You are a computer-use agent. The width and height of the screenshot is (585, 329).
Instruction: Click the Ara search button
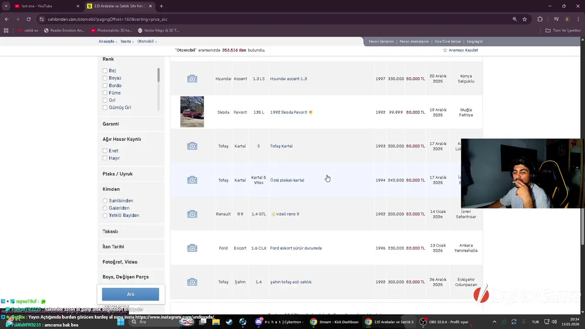[x=130, y=294]
